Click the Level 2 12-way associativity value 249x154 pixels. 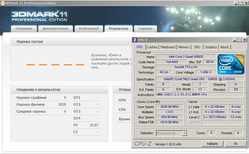tap(236, 117)
